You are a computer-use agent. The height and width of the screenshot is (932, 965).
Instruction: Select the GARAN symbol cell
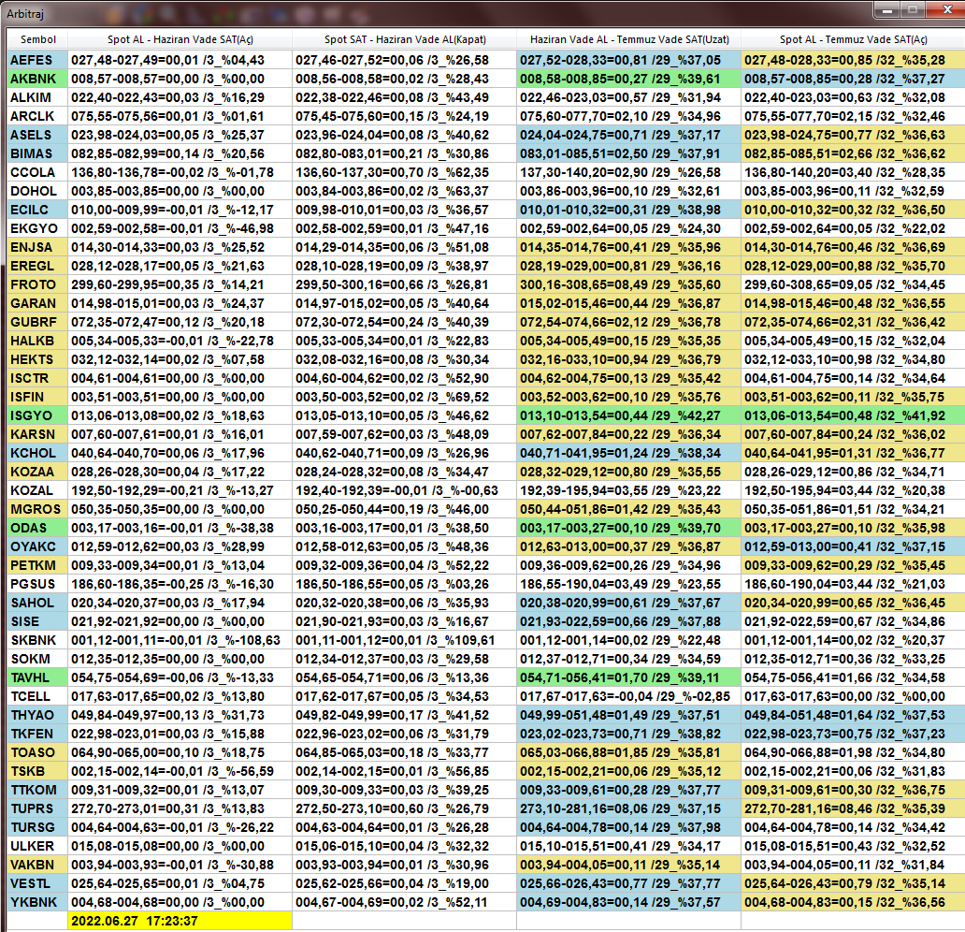click(36, 303)
